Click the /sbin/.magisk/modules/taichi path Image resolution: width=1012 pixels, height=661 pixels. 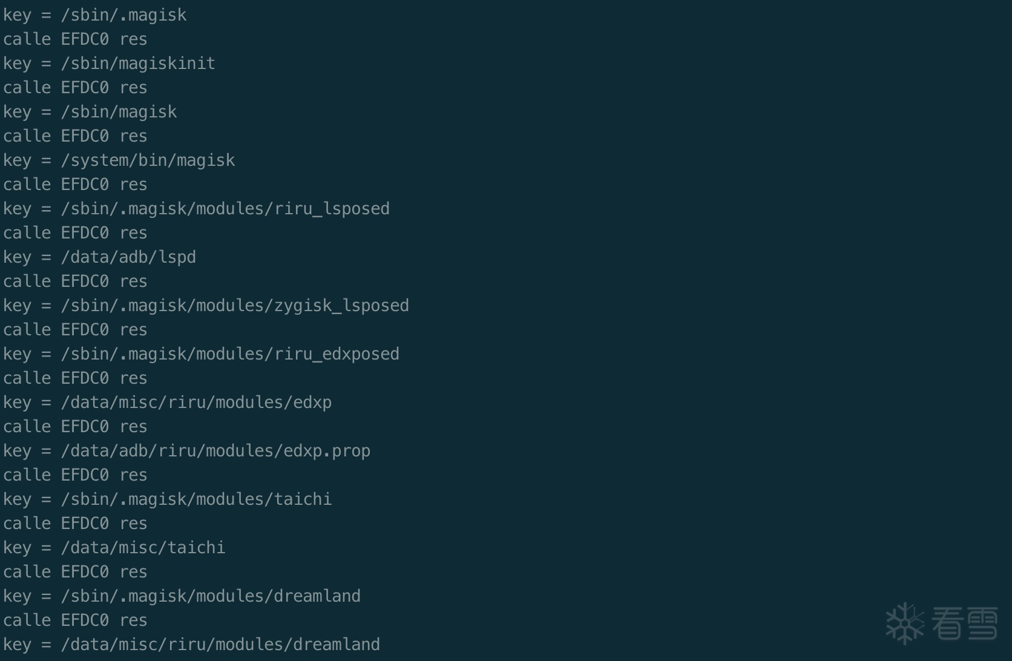(x=196, y=499)
